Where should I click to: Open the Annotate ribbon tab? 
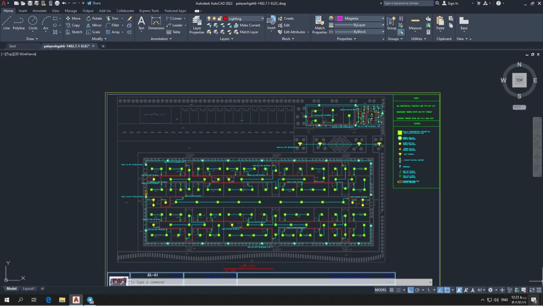40,11
